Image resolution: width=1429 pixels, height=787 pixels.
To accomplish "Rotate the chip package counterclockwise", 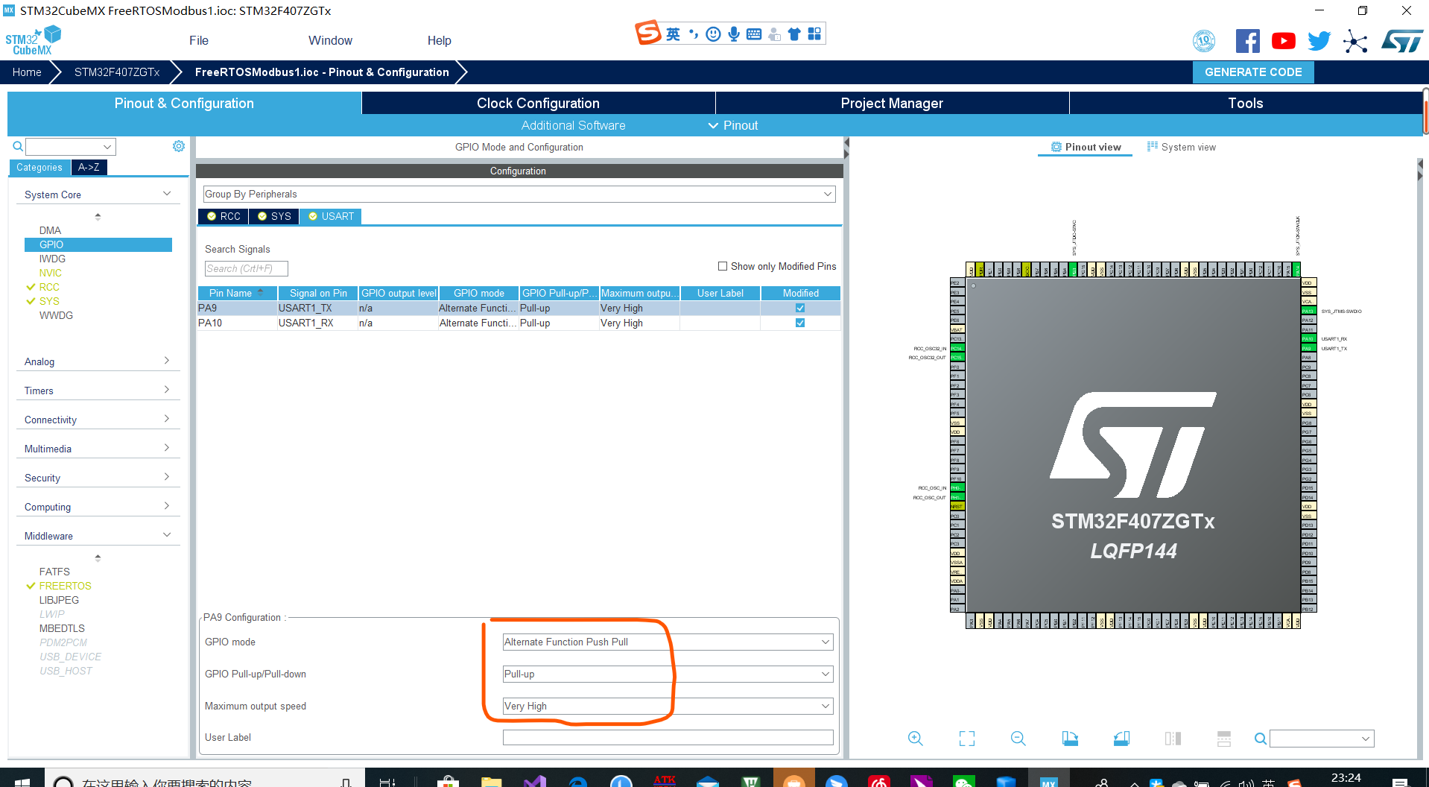I will (x=1121, y=738).
